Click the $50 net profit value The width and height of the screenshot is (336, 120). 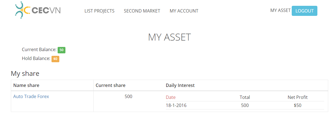click(x=298, y=105)
